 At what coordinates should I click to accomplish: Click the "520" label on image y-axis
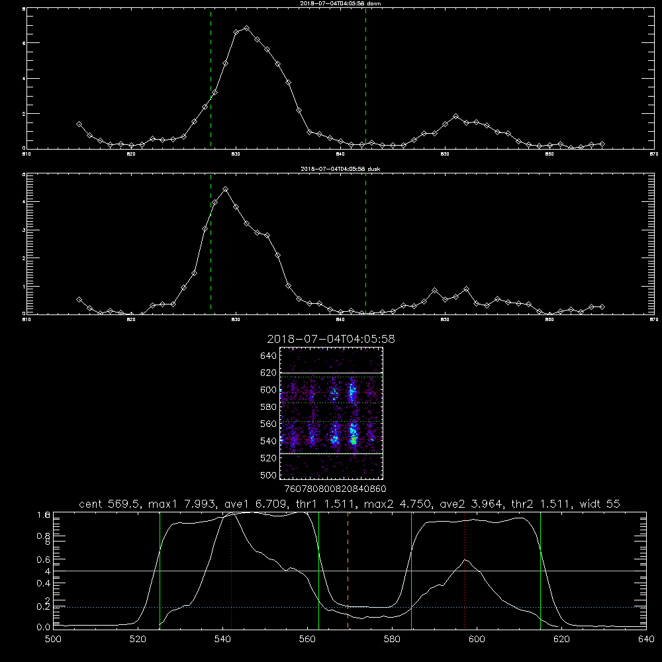click(268, 458)
